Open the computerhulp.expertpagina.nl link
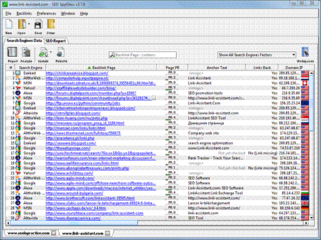Image resolution: width=321 pixels, height=240 pixels. point(77,78)
